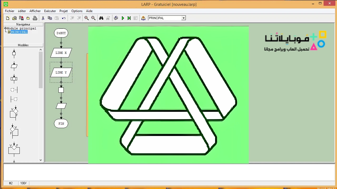Select the F-left V-right condition template

tap(14, 131)
